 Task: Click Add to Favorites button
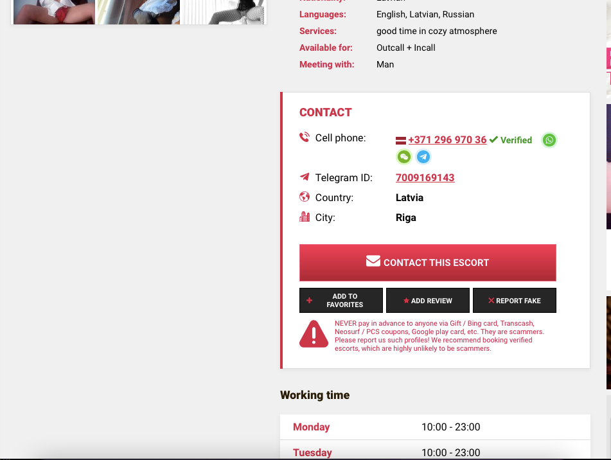pos(341,300)
